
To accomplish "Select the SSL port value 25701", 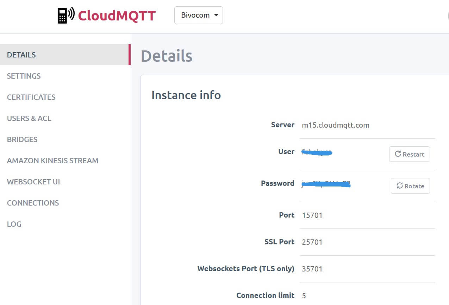I will tap(312, 242).
